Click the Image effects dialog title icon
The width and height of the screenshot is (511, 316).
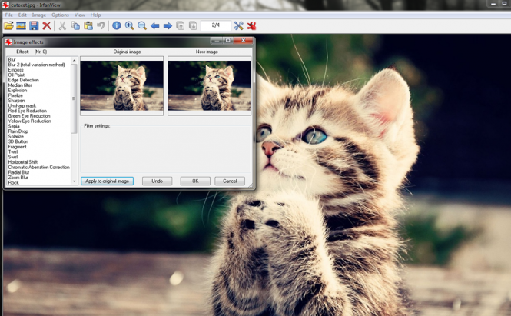click(8, 42)
